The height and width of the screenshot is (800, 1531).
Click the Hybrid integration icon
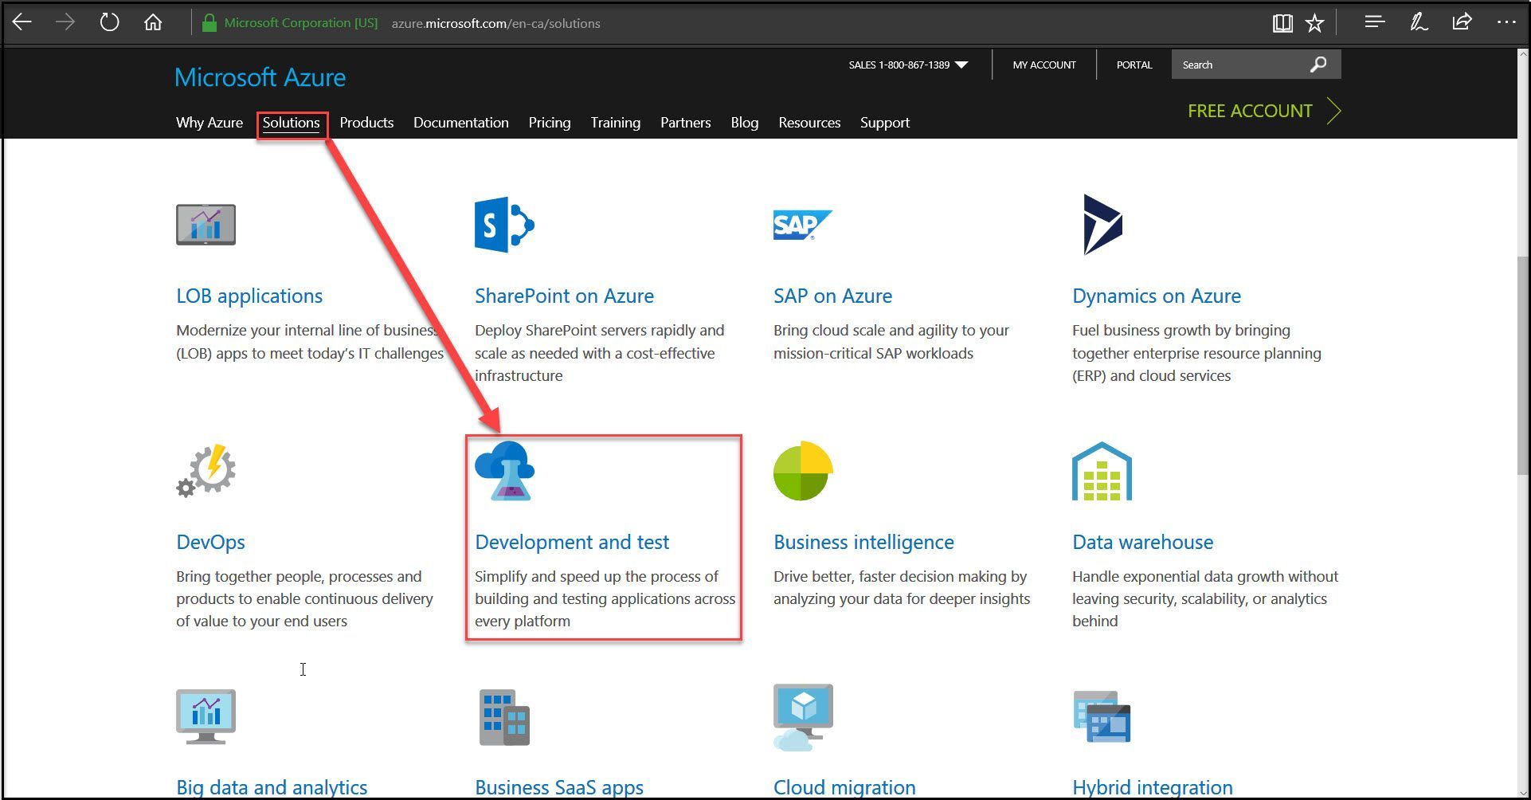1102,716
